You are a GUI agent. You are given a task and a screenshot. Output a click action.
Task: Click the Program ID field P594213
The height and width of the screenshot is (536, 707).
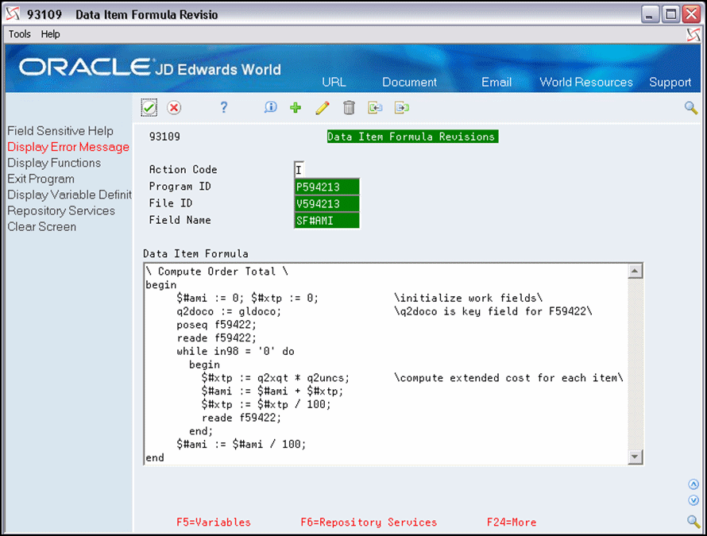click(327, 187)
